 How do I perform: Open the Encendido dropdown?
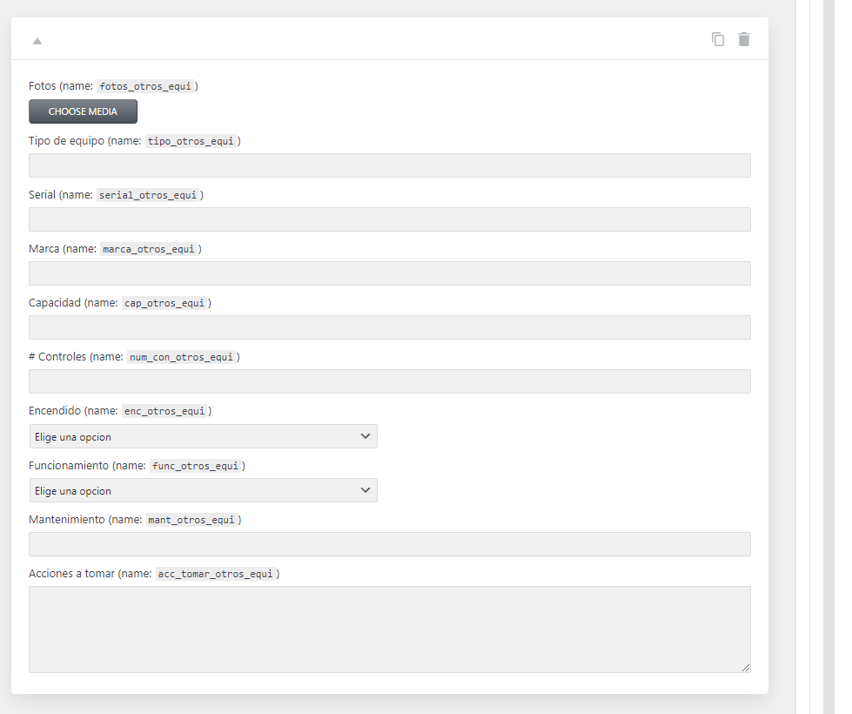click(x=203, y=435)
